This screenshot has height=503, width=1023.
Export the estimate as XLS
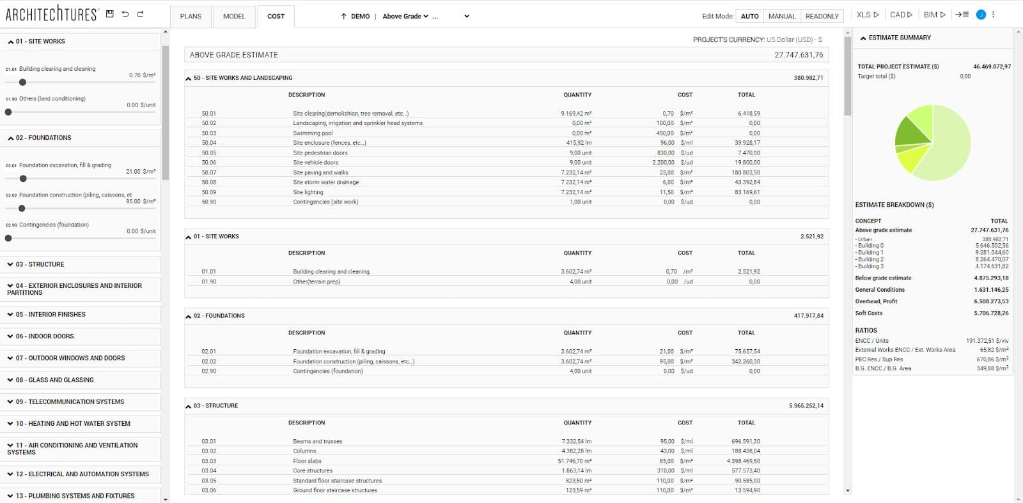click(868, 15)
